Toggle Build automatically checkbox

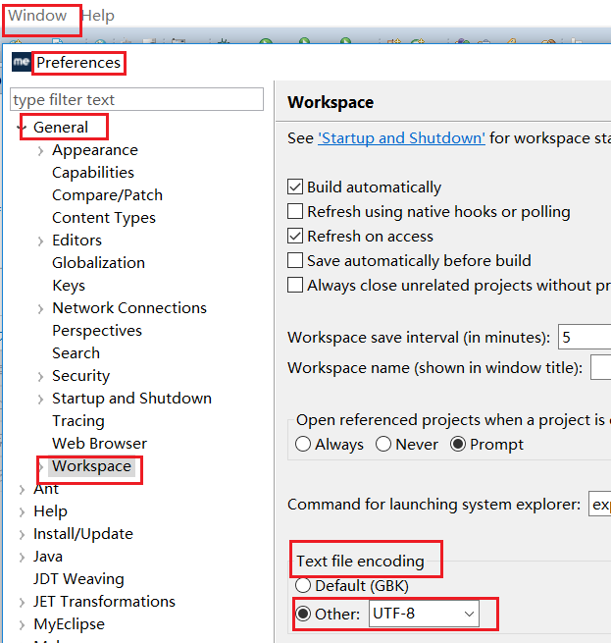tap(295, 187)
